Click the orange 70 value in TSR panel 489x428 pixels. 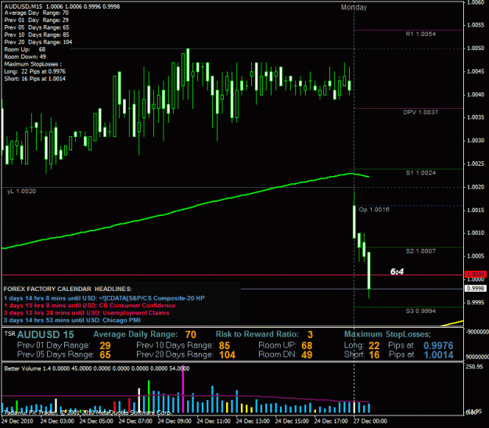(x=191, y=335)
